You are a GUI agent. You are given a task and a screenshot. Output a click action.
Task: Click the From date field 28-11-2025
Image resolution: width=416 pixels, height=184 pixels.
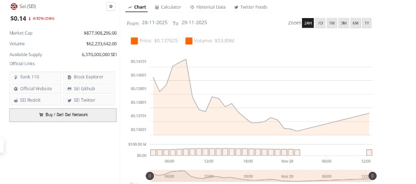pos(155,23)
